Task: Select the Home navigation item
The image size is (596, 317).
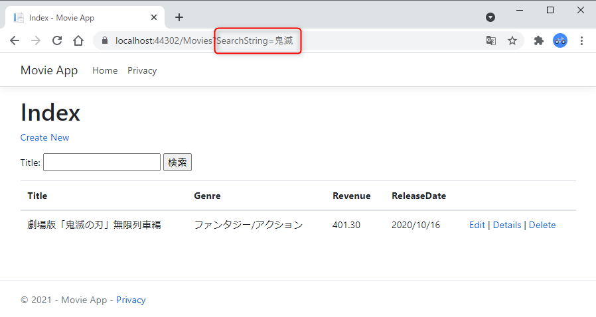Action: point(105,70)
